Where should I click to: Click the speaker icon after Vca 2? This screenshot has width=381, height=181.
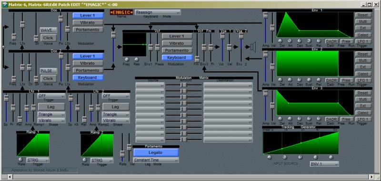point(253,46)
